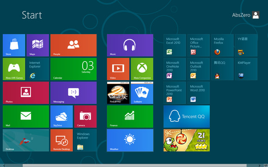Image resolution: width=268 pixels, height=167 pixels.
Task: Open Xbox LIVE Games tile
Action: [14, 69]
